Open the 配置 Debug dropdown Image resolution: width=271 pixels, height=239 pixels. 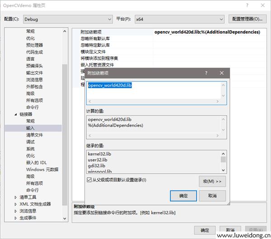[x=109, y=19]
